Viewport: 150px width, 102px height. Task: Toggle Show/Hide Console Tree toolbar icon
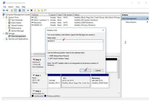(15, 10)
